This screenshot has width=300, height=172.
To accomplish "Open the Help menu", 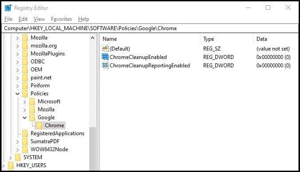I will (x=83, y=19).
